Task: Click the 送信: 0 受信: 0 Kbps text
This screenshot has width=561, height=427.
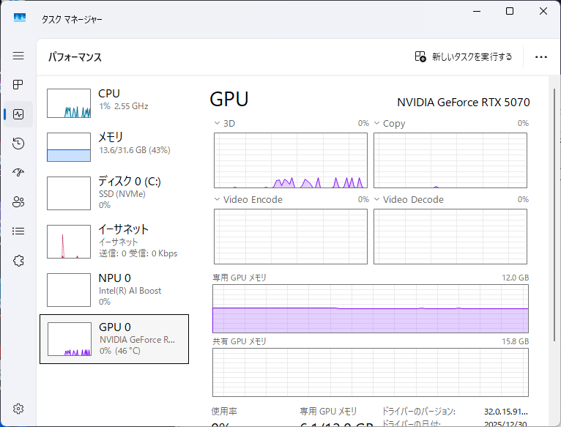Action: (x=138, y=253)
